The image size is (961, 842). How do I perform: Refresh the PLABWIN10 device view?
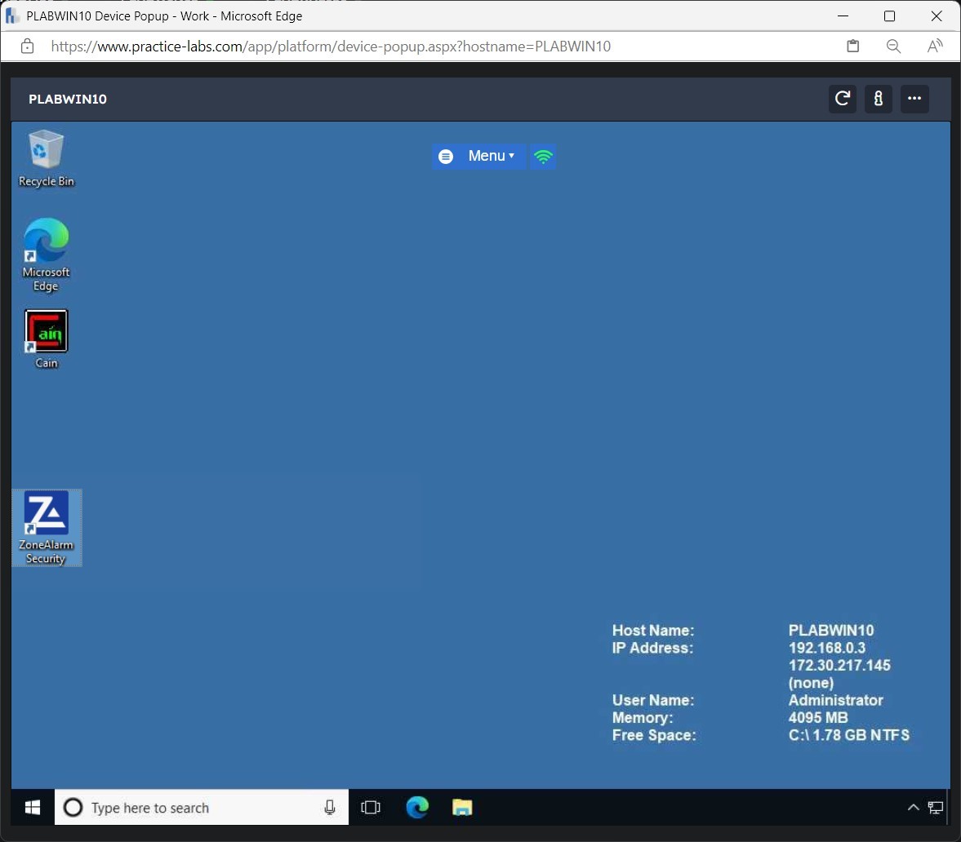[842, 99]
